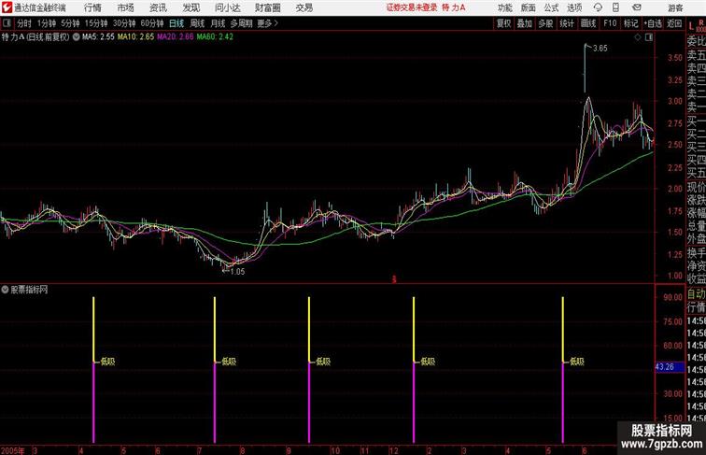Open the 市场 menu
This screenshot has height=455, width=706.
click(x=126, y=7)
